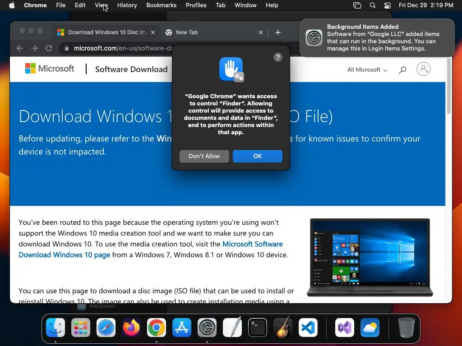
Task: Open TextEdit from the dock
Action: 232,328
